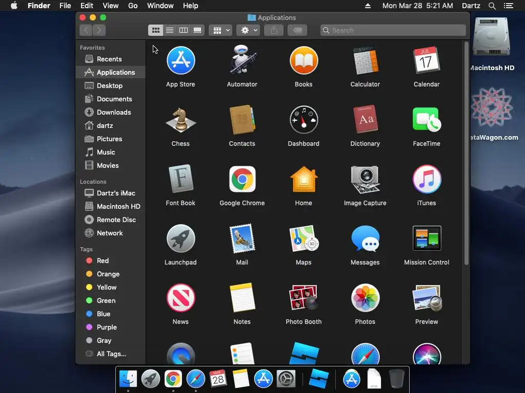Viewport: 525px width, 393px height.
Task: Open the Action gear dropdown menu
Action: (249, 30)
